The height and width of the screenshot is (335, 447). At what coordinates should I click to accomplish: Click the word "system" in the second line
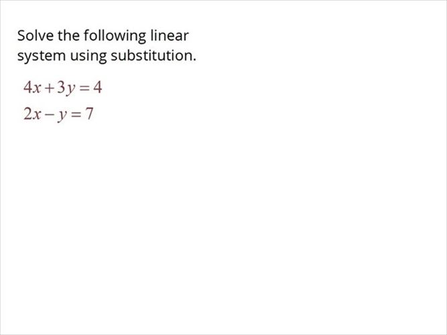(x=42, y=56)
